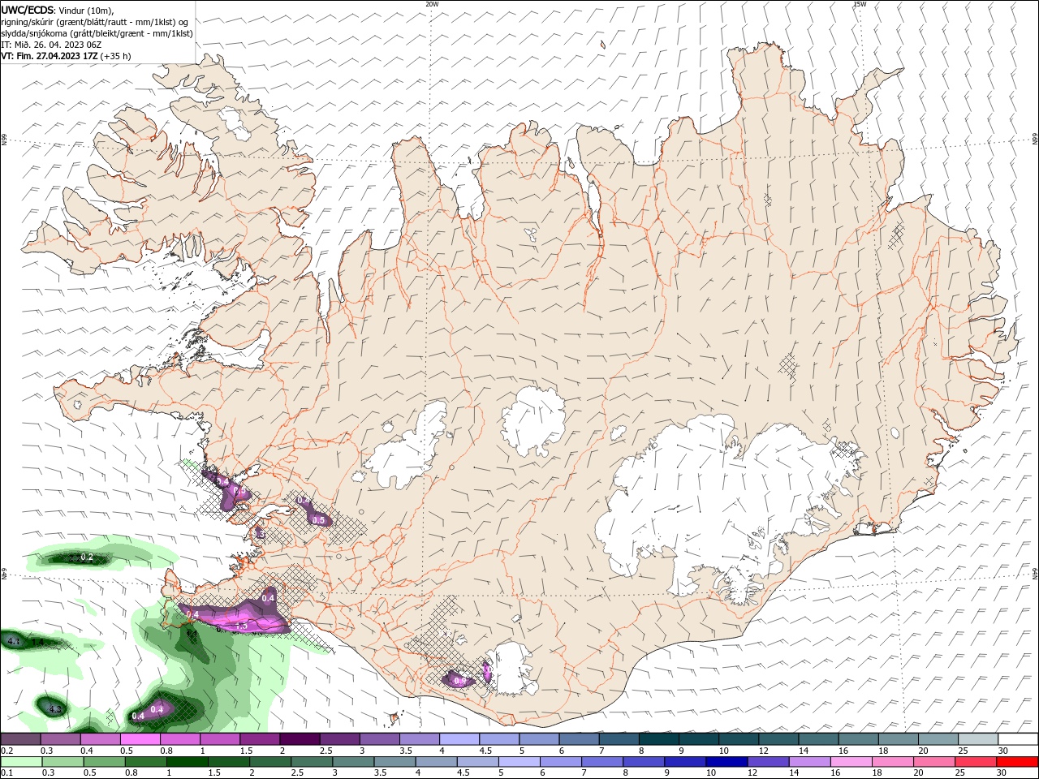The width and height of the screenshot is (1039, 779).
Task: Click the 'slydda/snjókoma' legend description line
Action: [97, 33]
